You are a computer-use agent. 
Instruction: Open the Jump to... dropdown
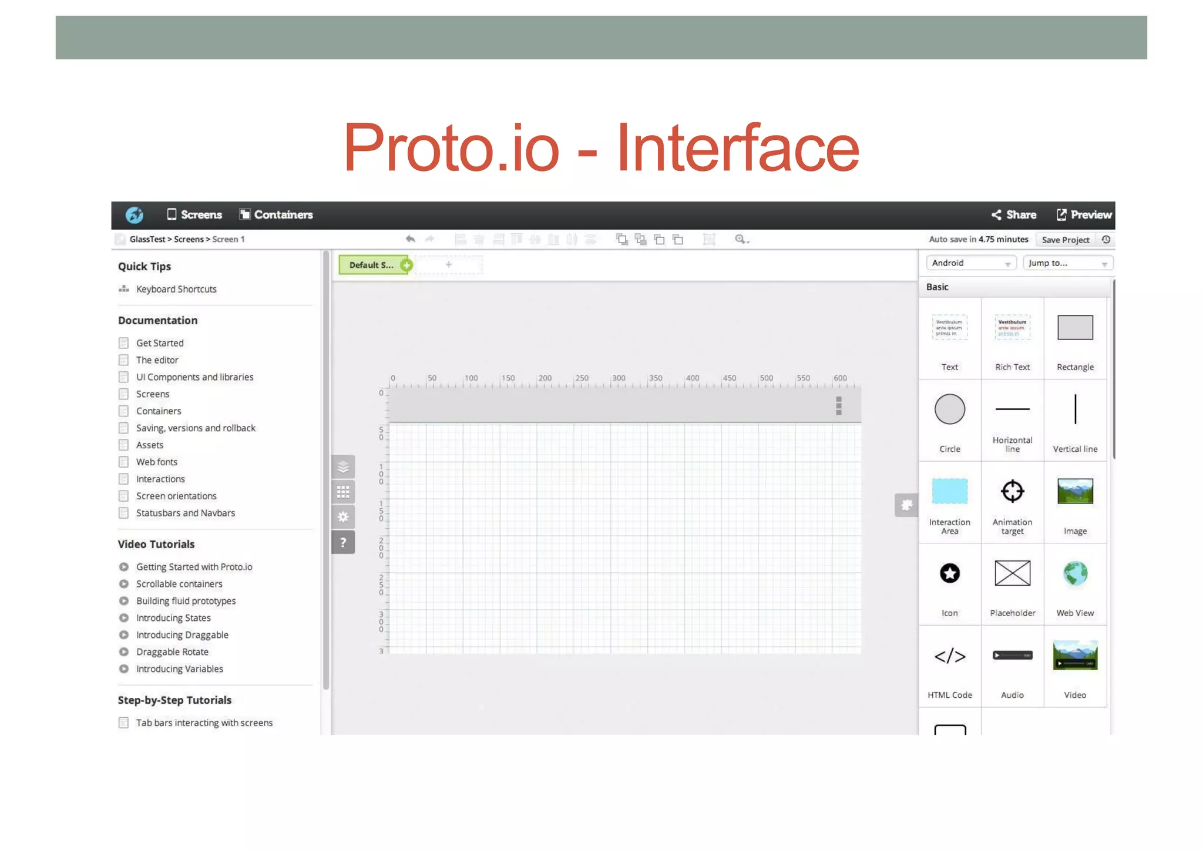1067,263
